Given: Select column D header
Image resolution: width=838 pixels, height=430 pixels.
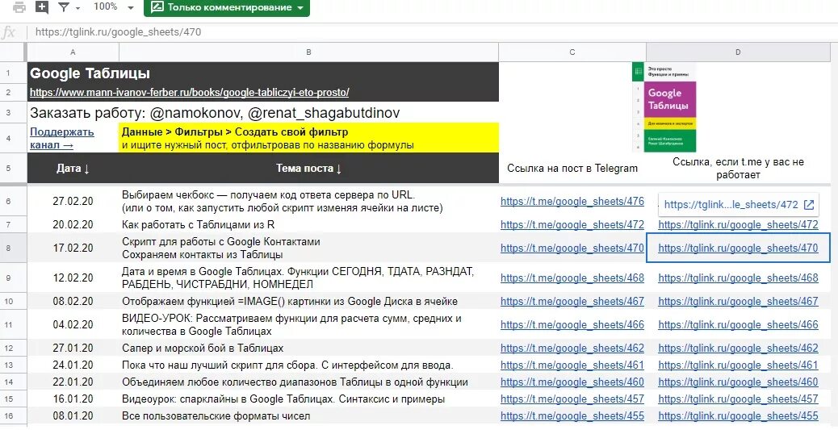Looking at the screenshot, I should pyautogui.click(x=738, y=52).
